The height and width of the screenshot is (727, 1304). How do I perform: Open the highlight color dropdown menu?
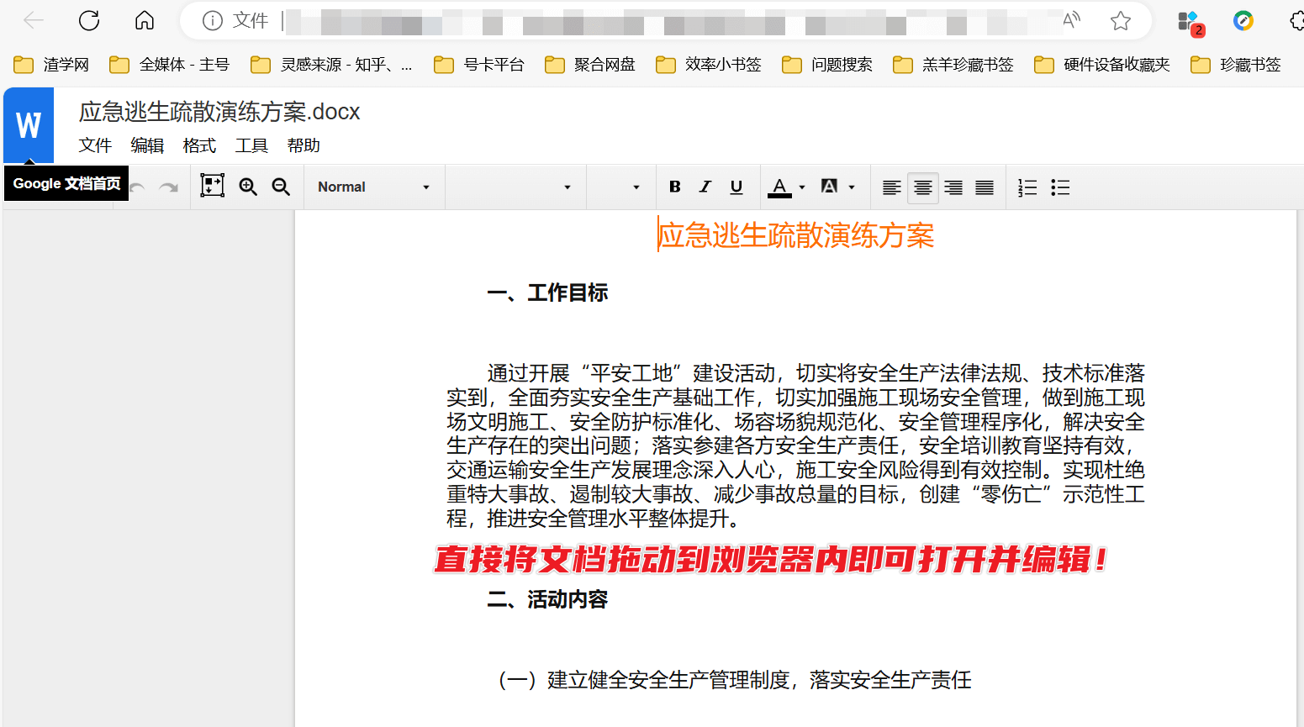click(x=852, y=187)
